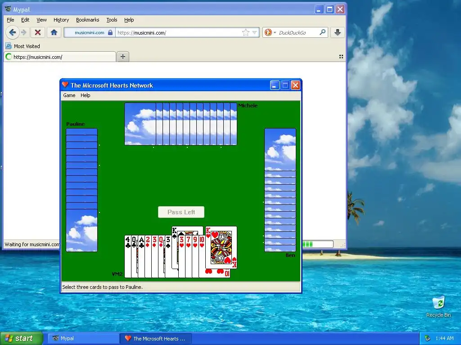Screen dimensions: 461x345
Task: Click the URL address field
Action: (x=178, y=32)
